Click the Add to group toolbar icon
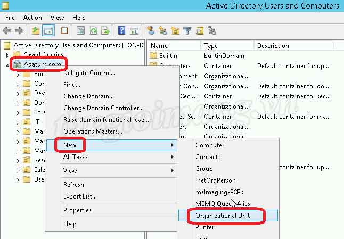This screenshot has height=239, width=344. (x=212, y=30)
